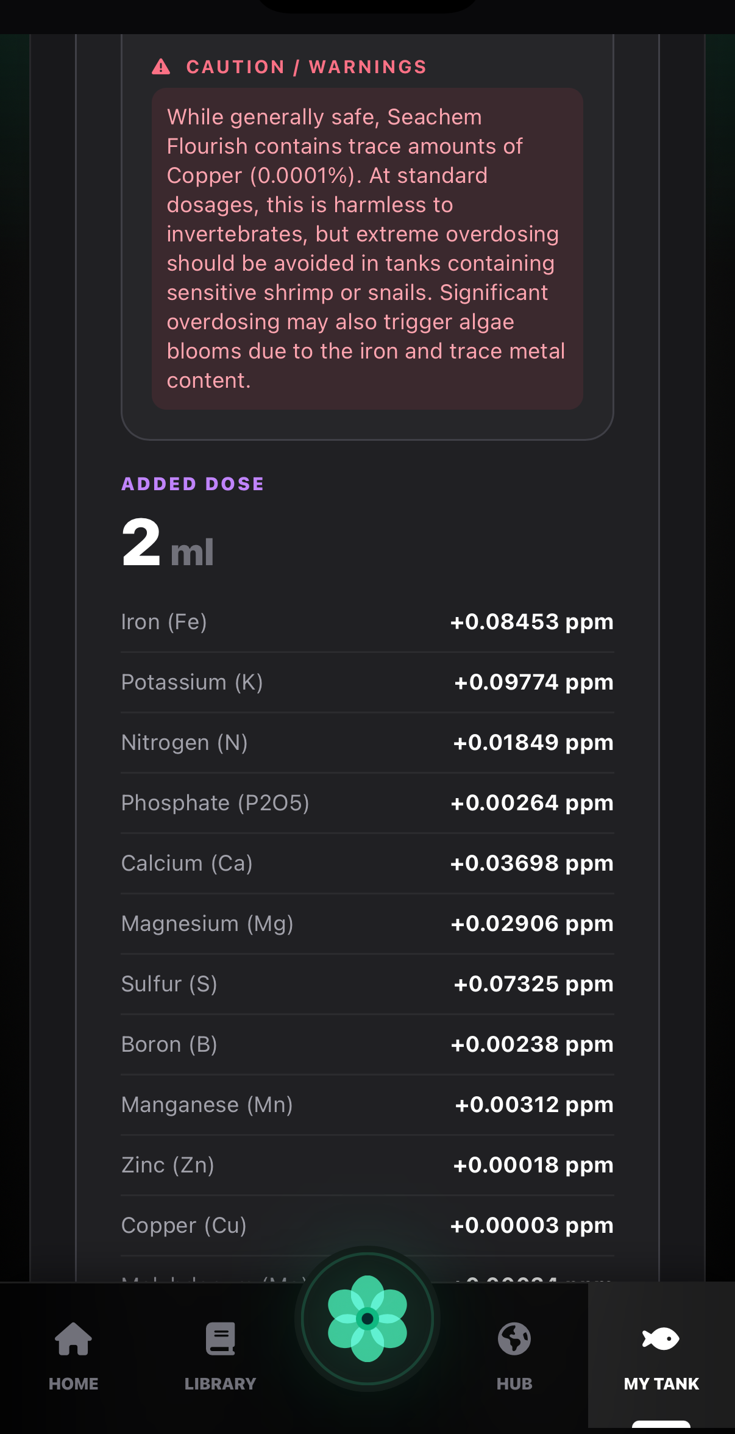Select the My Tank fish icon

(661, 1338)
